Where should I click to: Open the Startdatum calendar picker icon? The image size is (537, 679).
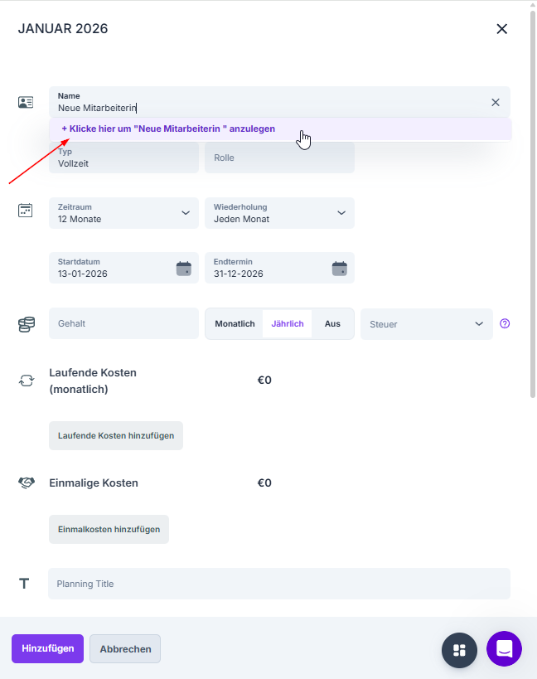(184, 268)
